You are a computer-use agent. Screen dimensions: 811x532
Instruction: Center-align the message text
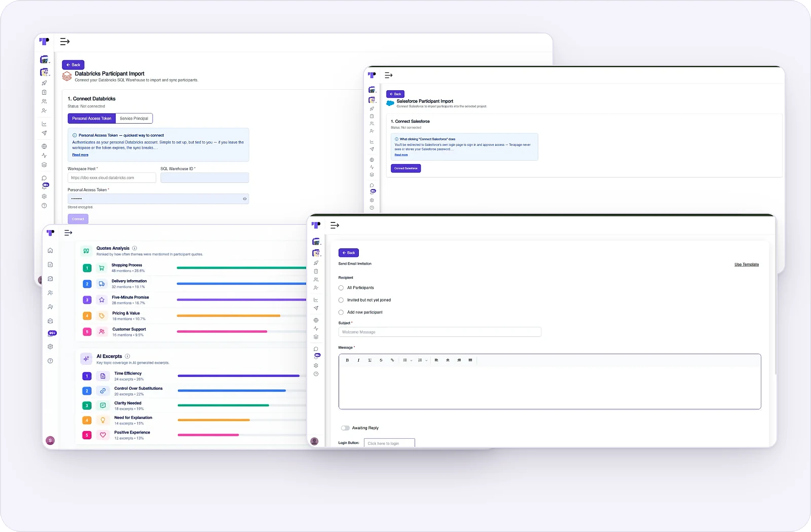click(x=448, y=360)
